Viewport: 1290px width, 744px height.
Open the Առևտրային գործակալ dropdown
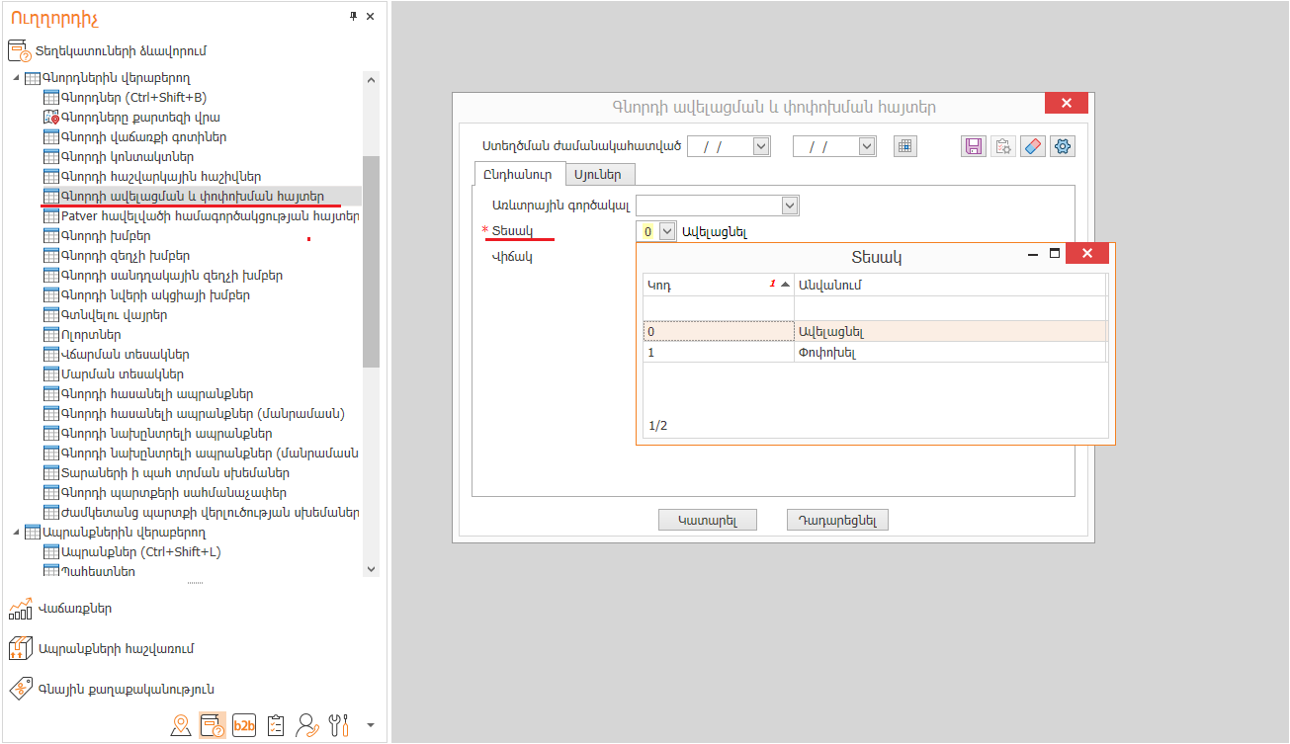coord(790,206)
